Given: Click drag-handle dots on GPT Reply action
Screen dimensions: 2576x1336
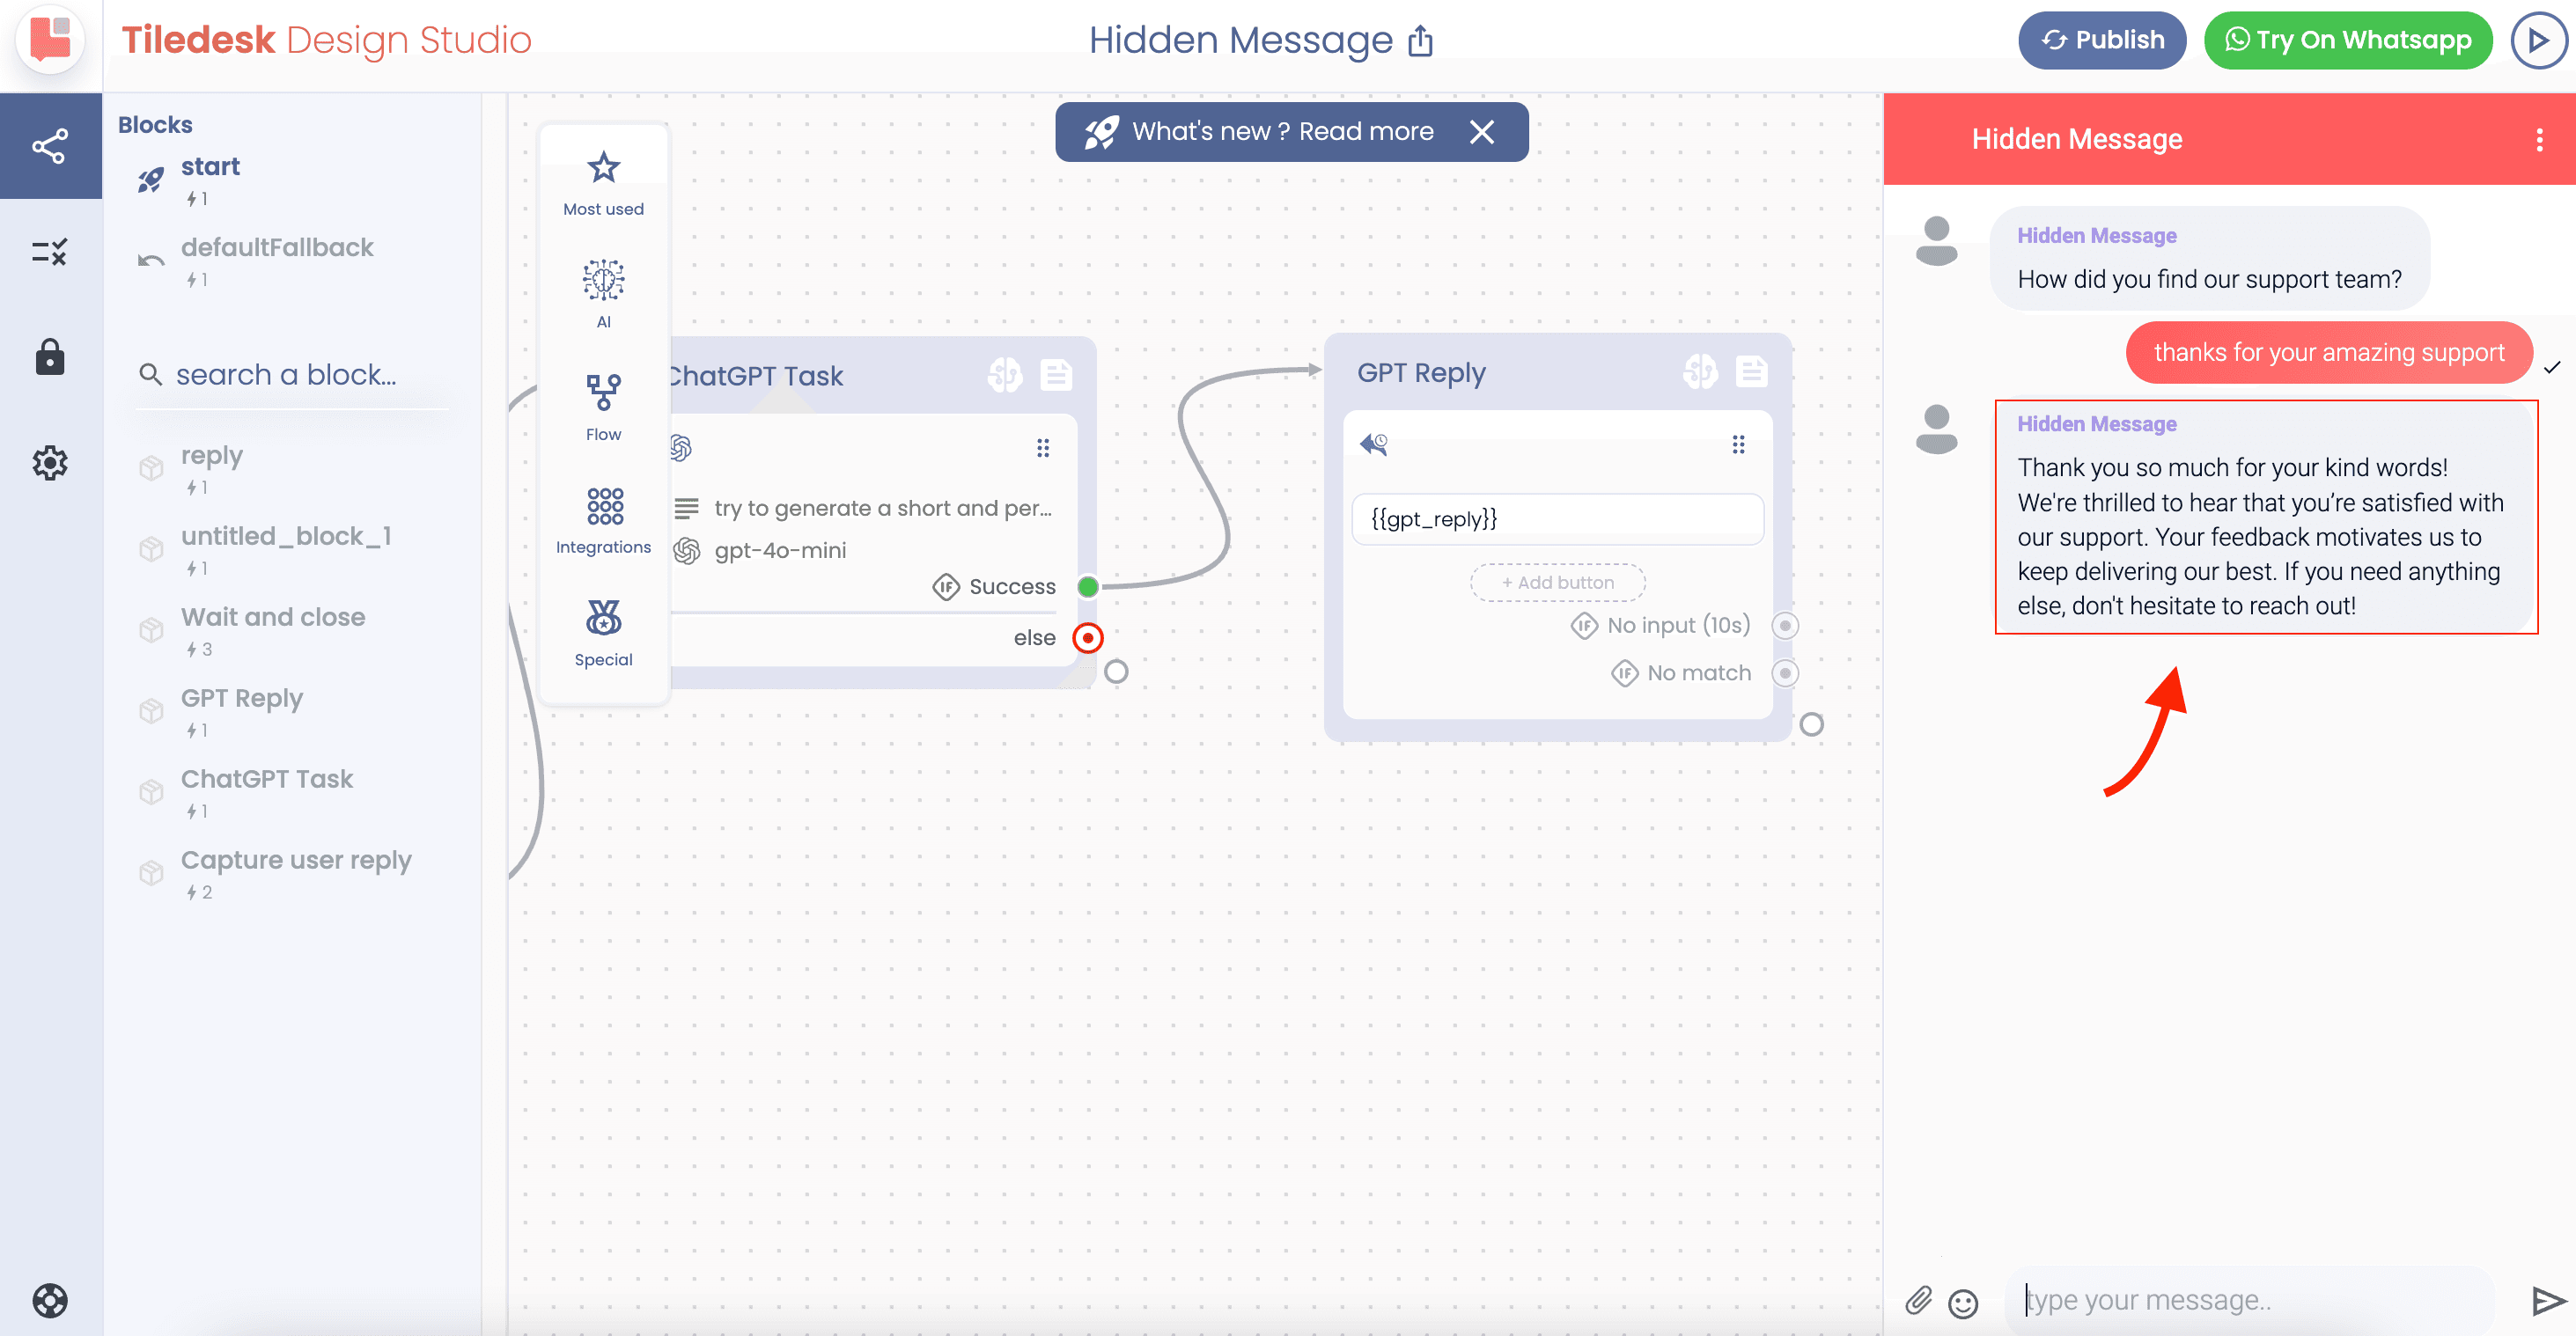Looking at the screenshot, I should pos(1739,444).
